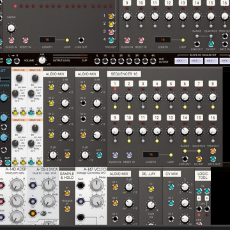Click the main output R jack
The width and height of the screenshot is (230, 230).
click(x=17, y=61)
